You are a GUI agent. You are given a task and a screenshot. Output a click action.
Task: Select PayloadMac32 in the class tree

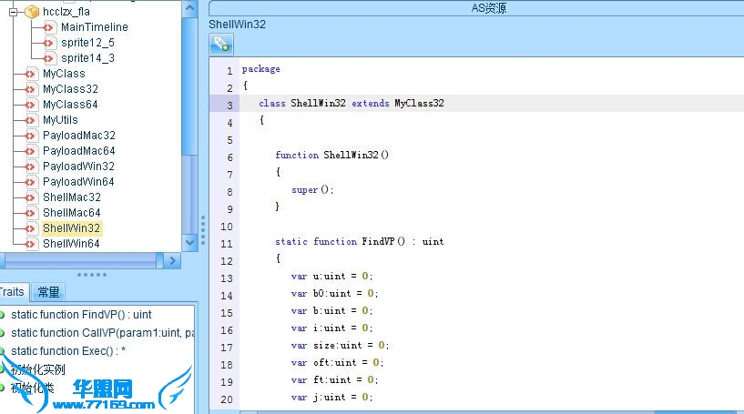(78, 136)
